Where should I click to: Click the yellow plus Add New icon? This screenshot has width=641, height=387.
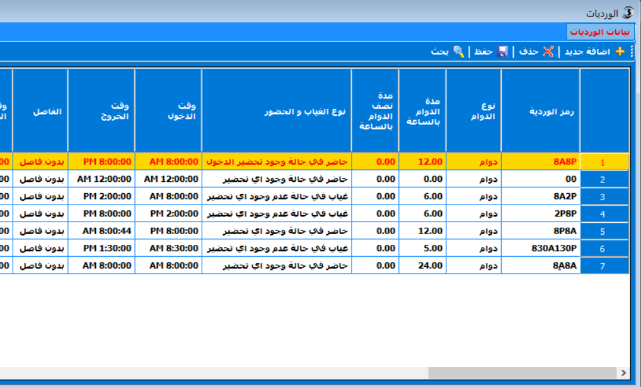click(x=620, y=52)
